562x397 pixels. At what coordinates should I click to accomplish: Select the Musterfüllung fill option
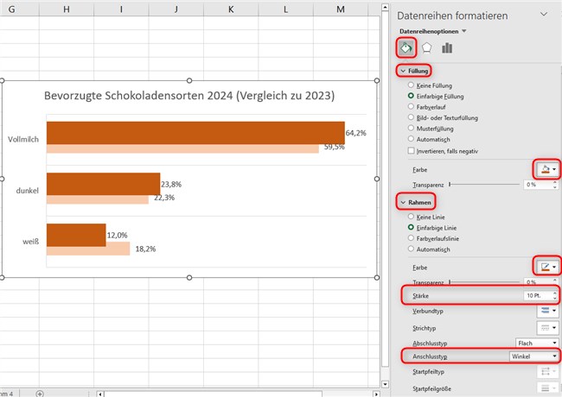coord(412,129)
